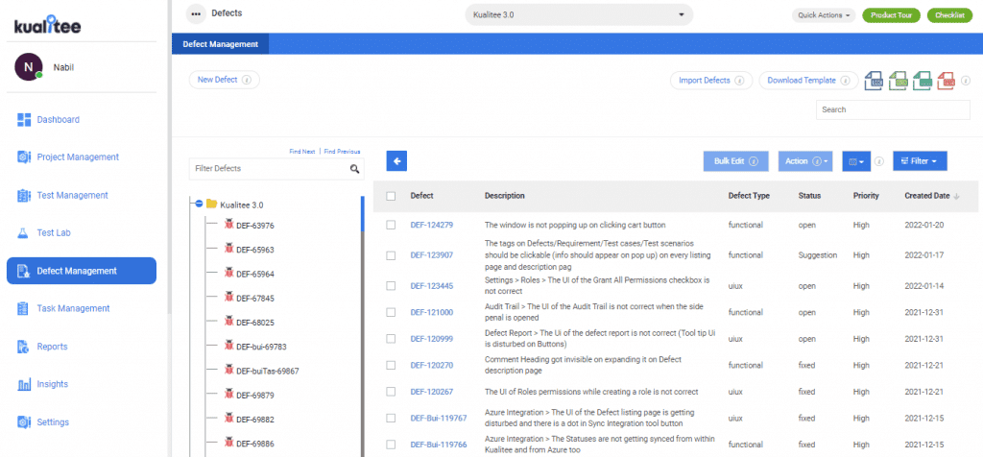Go to Dashboard in sidebar
Image resolution: width=983 pixels, height=457 pixels.
pyautogui.click(x=58, y=120)
